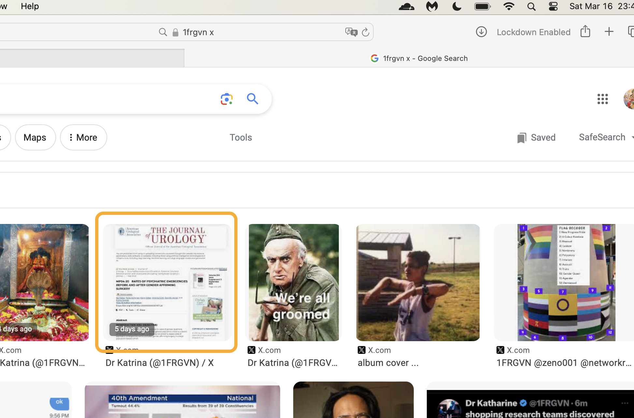
Task: Open the Google apps grid
Action: (x=602, y=99)
